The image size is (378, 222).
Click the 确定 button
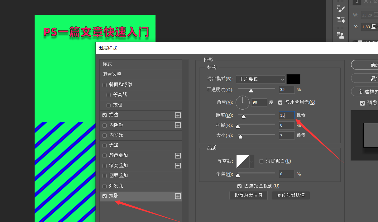(x=365, y=65)
